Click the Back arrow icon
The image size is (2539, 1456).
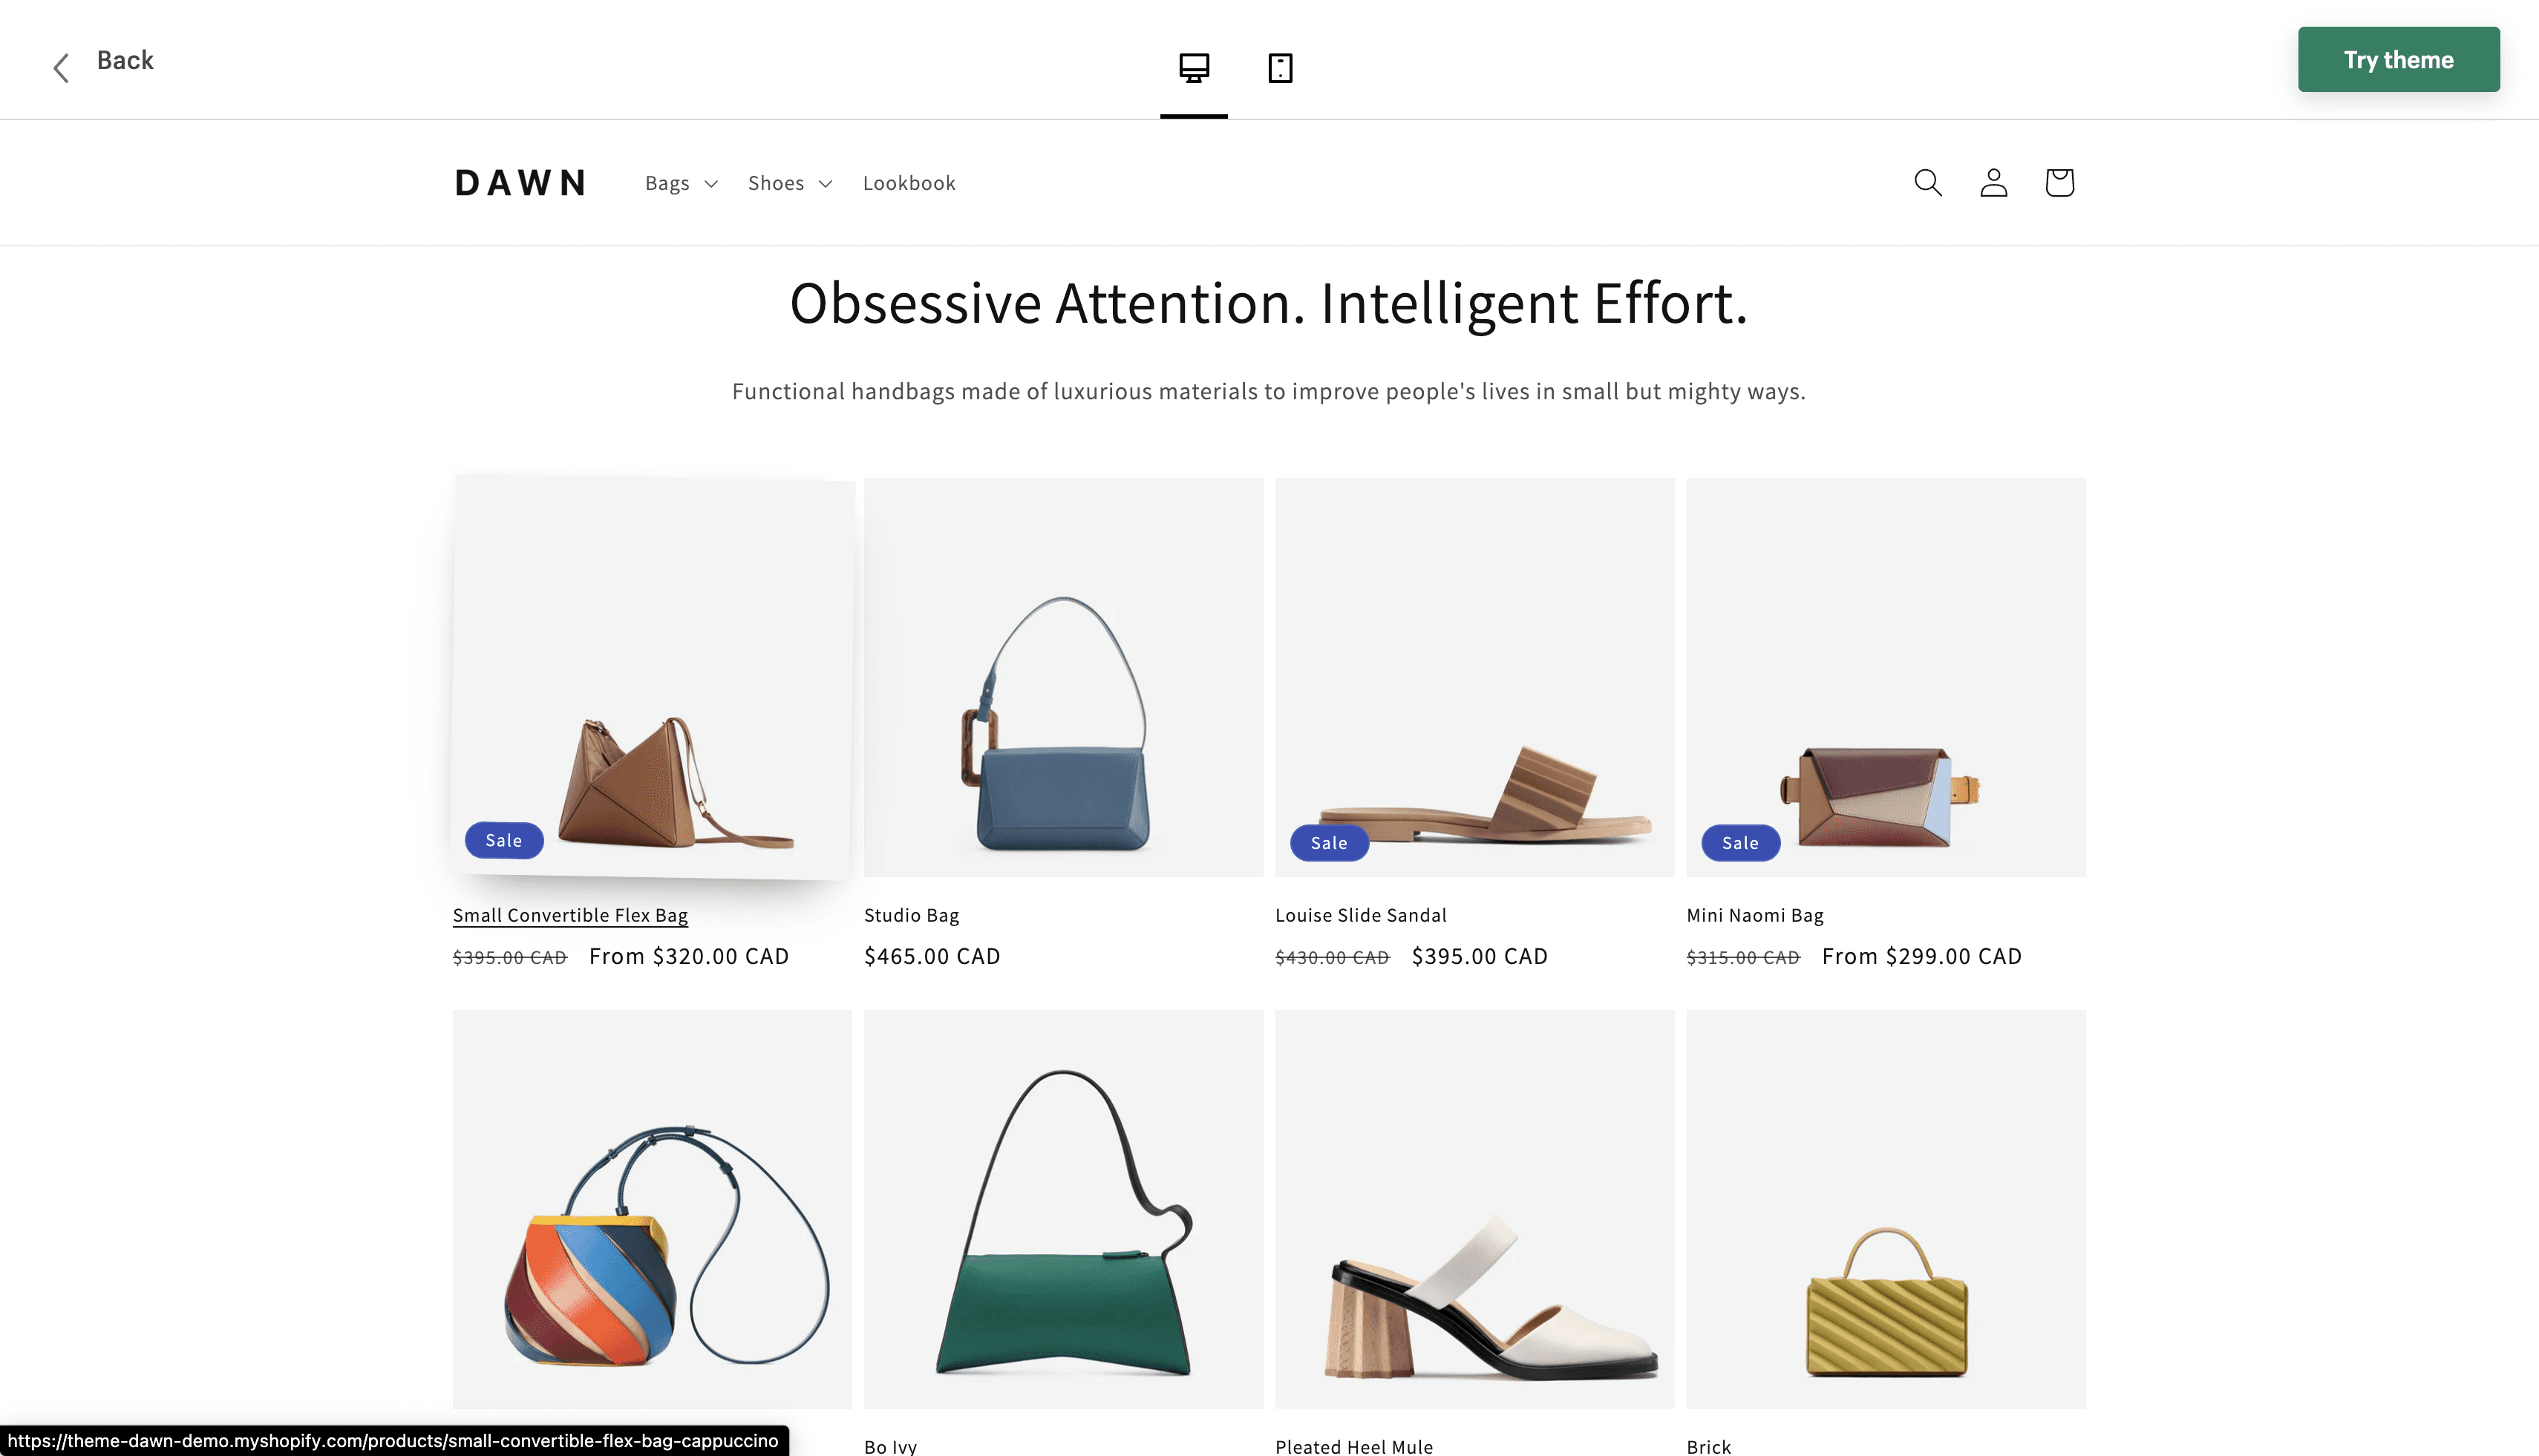tap(61, 68)
